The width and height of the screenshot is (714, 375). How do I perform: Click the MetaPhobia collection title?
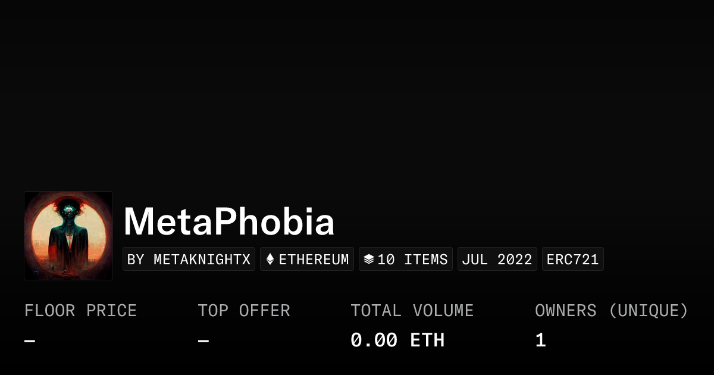229,222
